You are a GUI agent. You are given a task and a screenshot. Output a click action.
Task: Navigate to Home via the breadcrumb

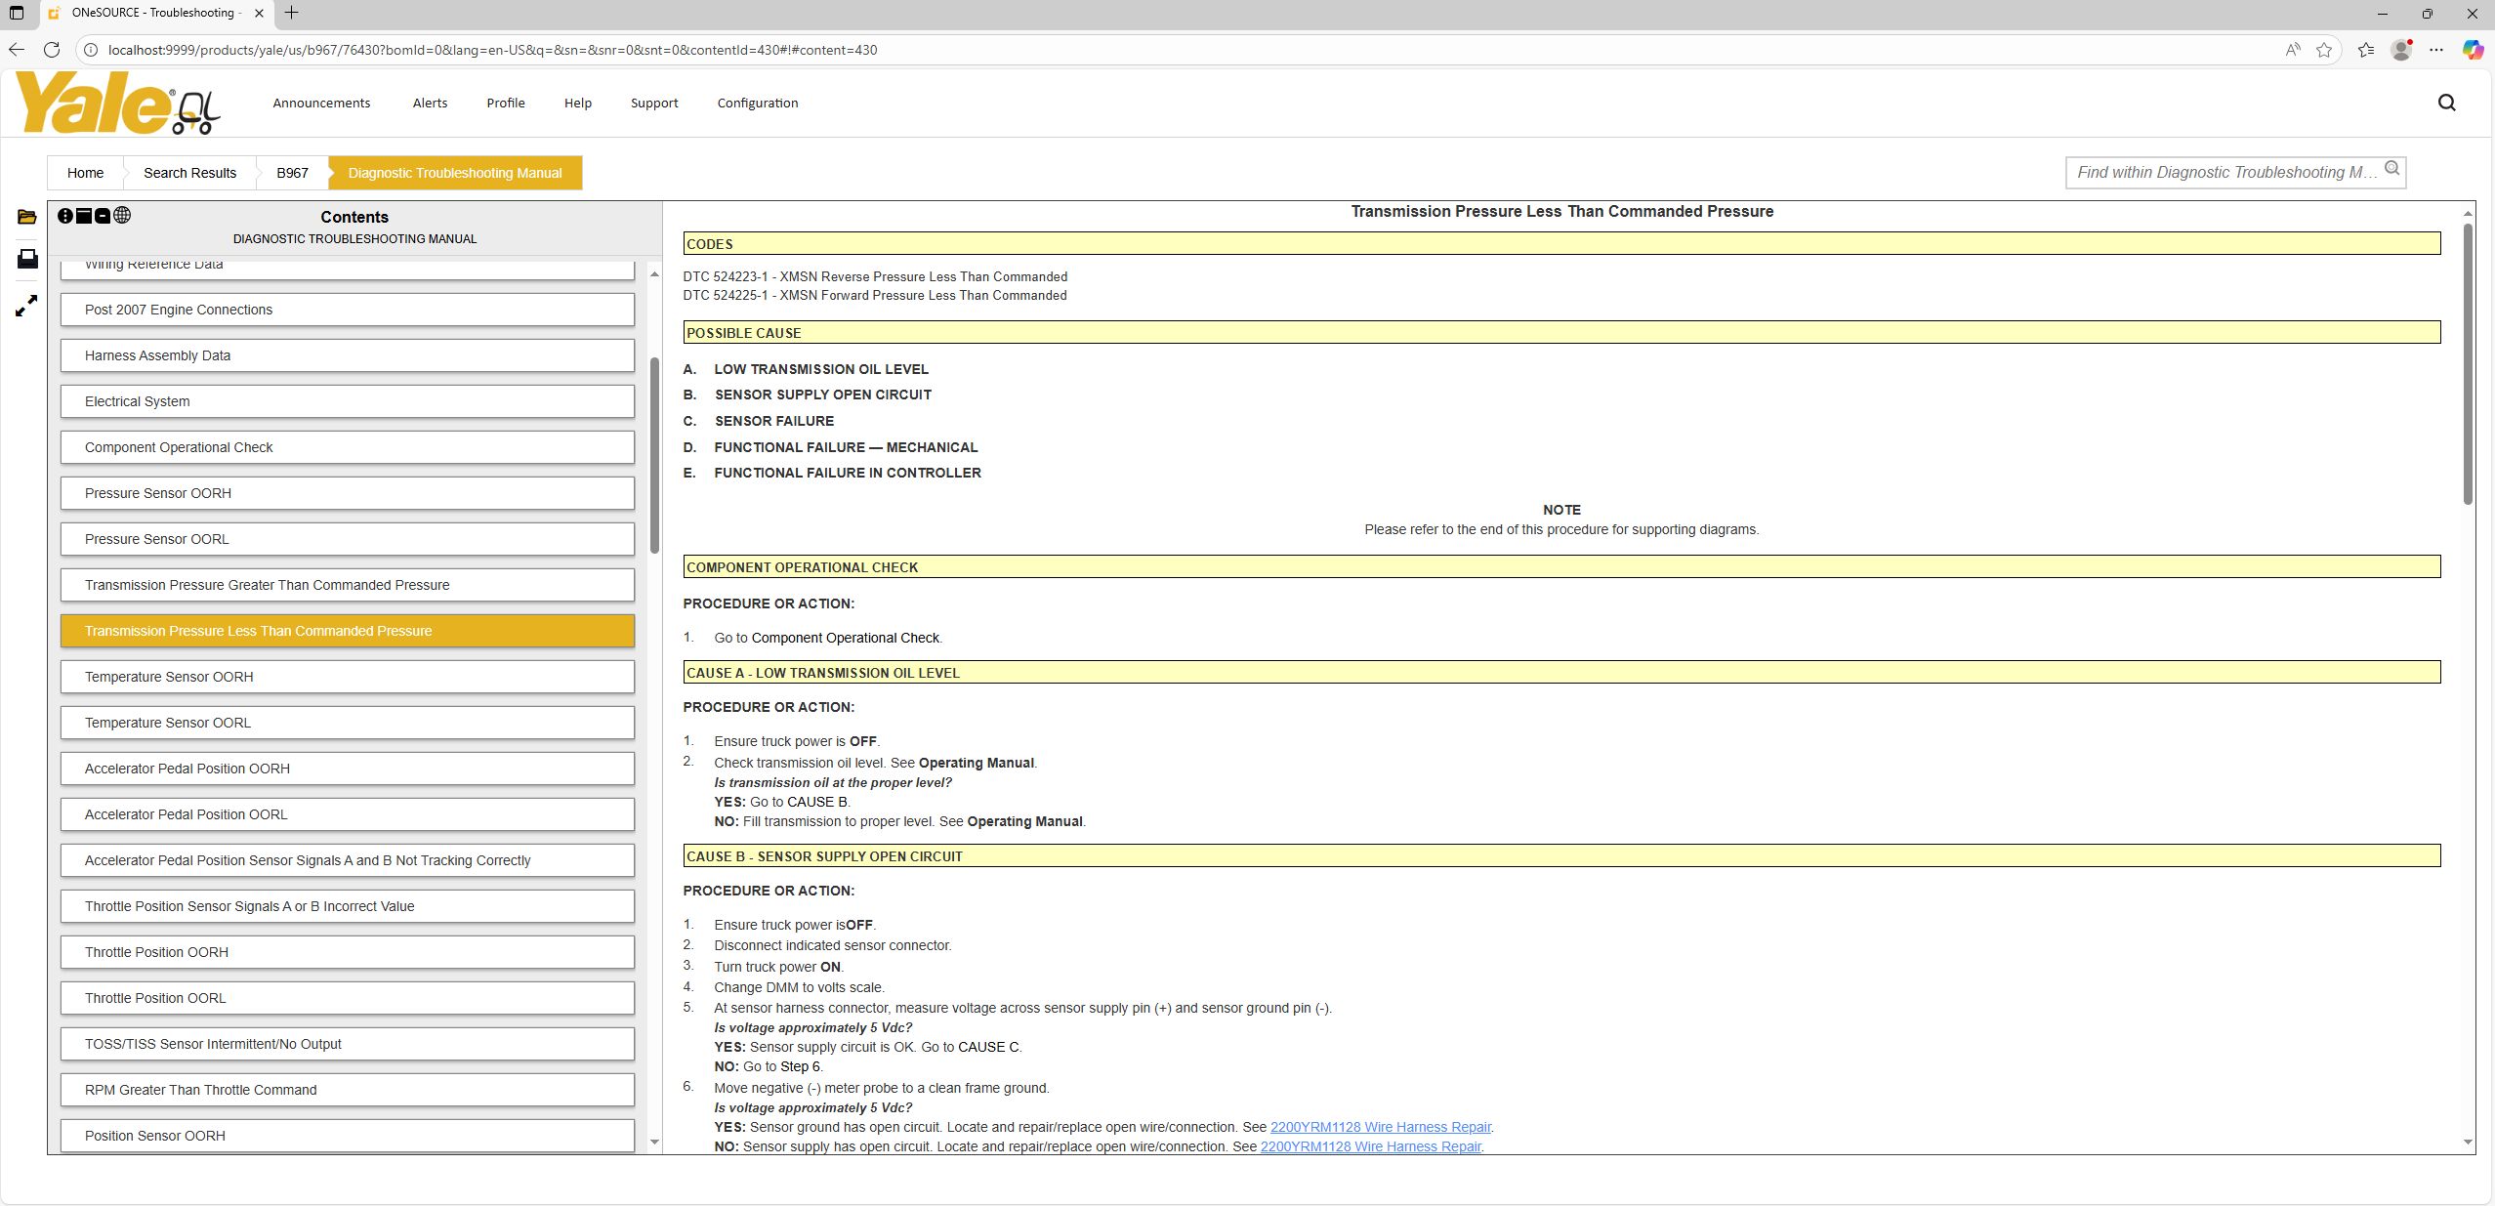click(84, 173)
